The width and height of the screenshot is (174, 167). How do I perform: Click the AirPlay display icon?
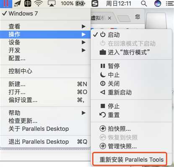52,3
